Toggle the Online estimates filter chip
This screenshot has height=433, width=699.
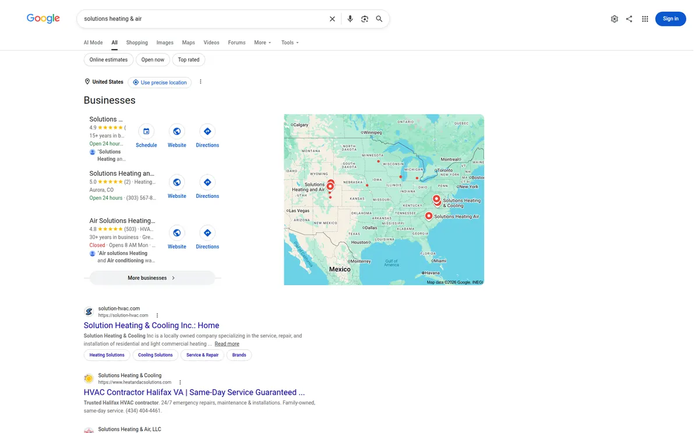(108, 59)
